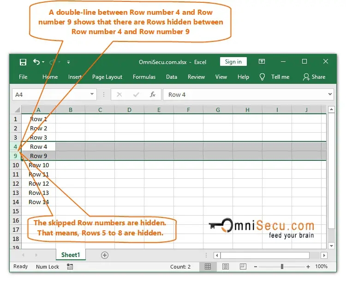
Task: Open Customize Quick Access Toolbar dropdown
Action: [68, 62]
